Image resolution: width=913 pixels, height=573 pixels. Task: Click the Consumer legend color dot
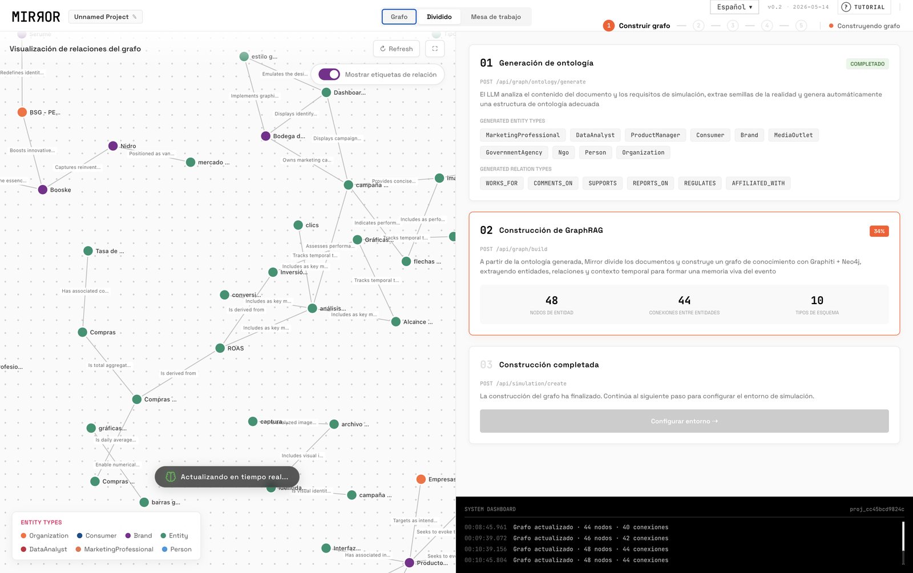79,535
